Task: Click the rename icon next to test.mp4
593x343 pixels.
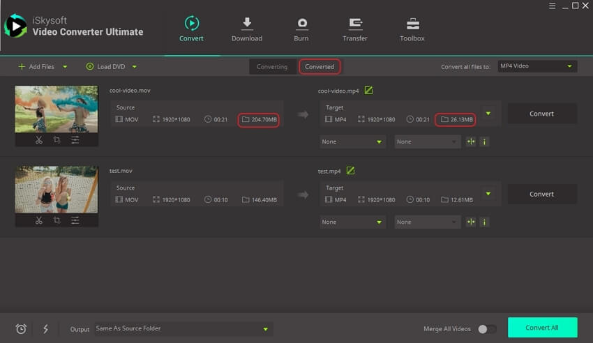Action: click(350, 171)
